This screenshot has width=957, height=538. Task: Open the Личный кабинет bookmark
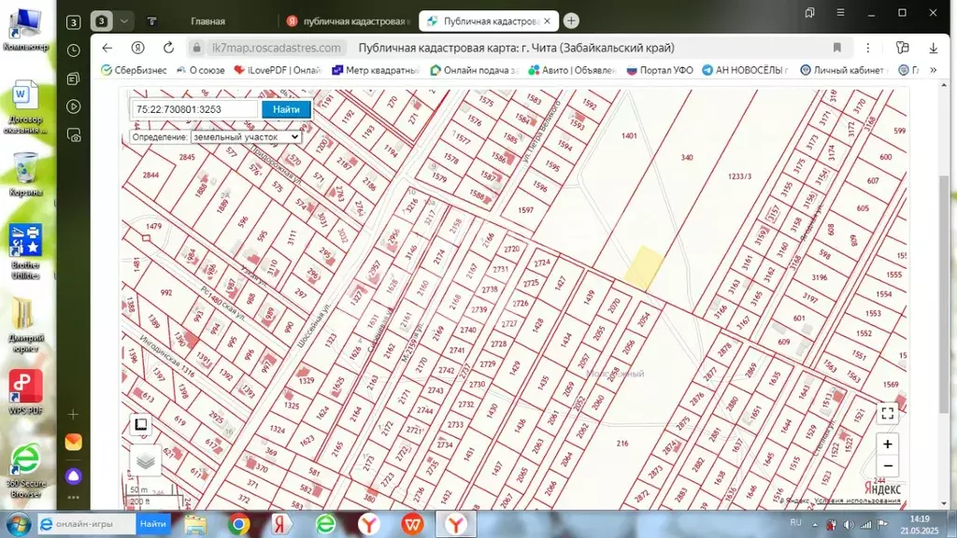(x=844, y=70)
